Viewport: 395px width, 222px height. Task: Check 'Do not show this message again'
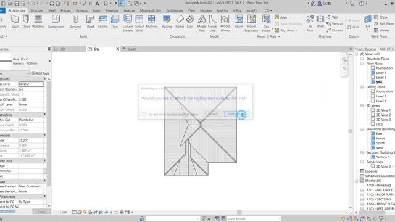144,114
